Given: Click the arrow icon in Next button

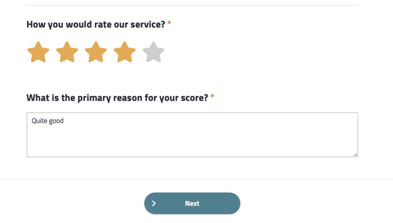Looking at the screenshot, I should (x=154, y=204).
